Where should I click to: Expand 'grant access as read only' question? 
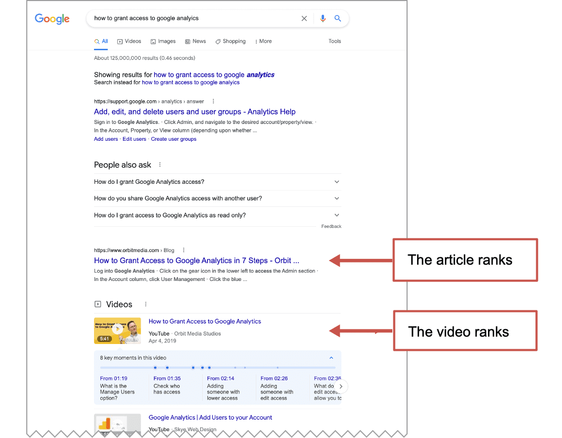(x=217, y=215)
